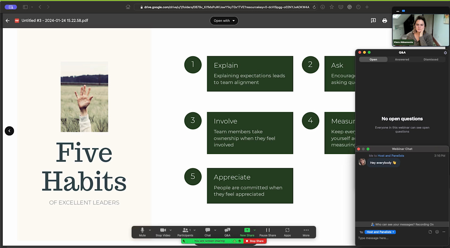Bookmark this page with star icon

331,7
